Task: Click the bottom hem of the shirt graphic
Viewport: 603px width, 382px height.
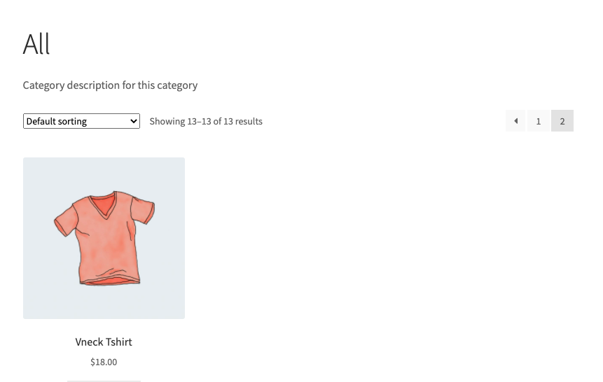Action: tap(109, 282)
